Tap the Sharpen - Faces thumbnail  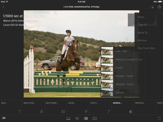(x=107, y=76)
